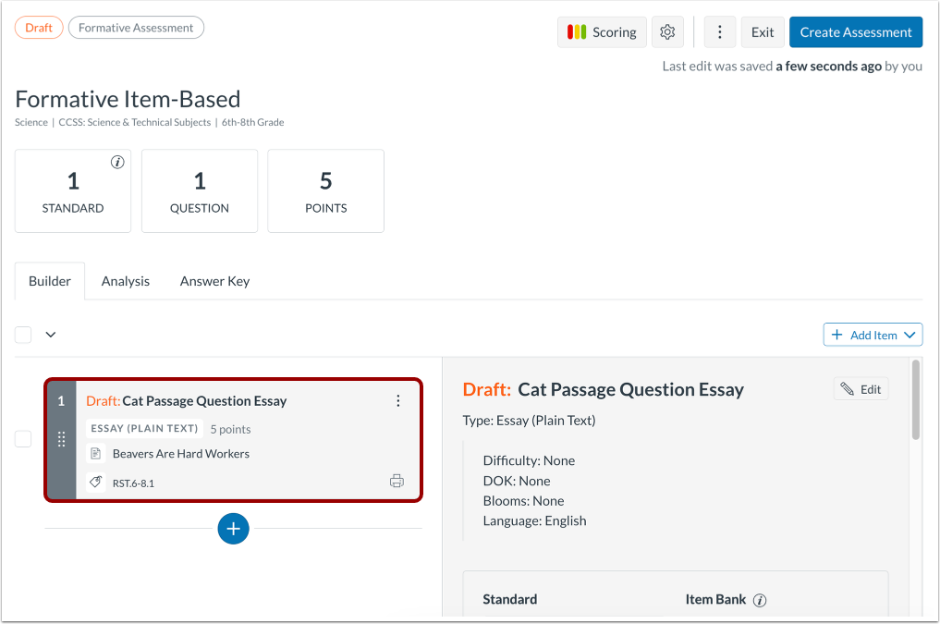Expand the select-all chevron dropdown
Screen dimensions: 940x624
tap(51, 335)
